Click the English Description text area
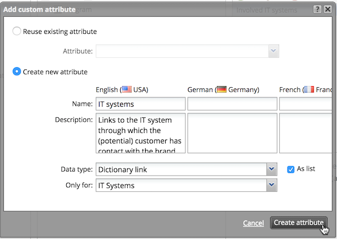Viewport: 337px width, 239px height. click(x=141, y=133)
